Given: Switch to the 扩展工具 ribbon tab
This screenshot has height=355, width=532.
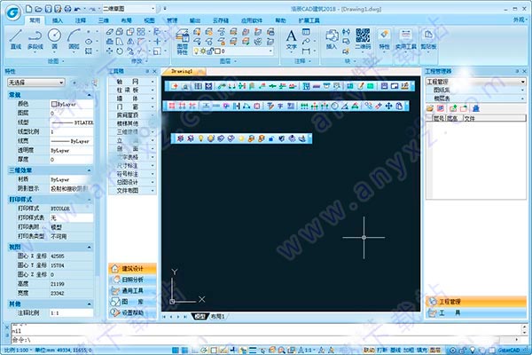Looking at the screenshot, I should [x=309, y=20].
